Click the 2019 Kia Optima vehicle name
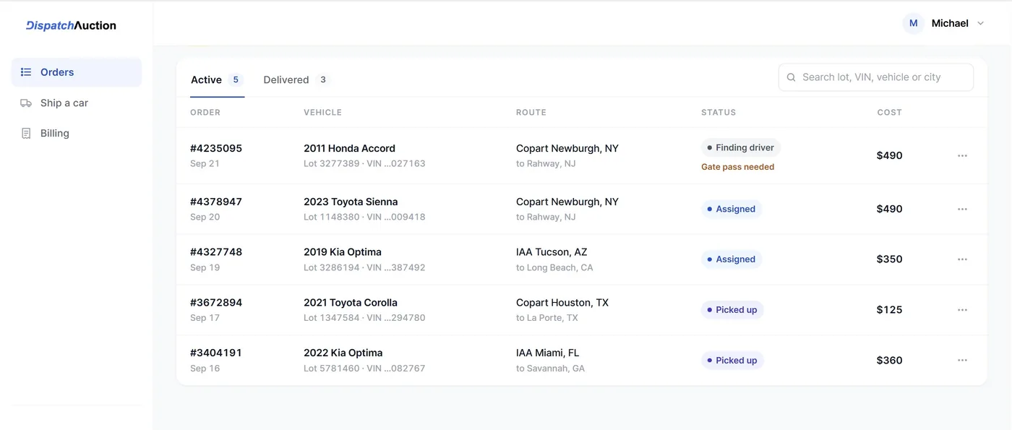Image resolution: width=1012 pixels, height=430 pixels. [343, 252]
